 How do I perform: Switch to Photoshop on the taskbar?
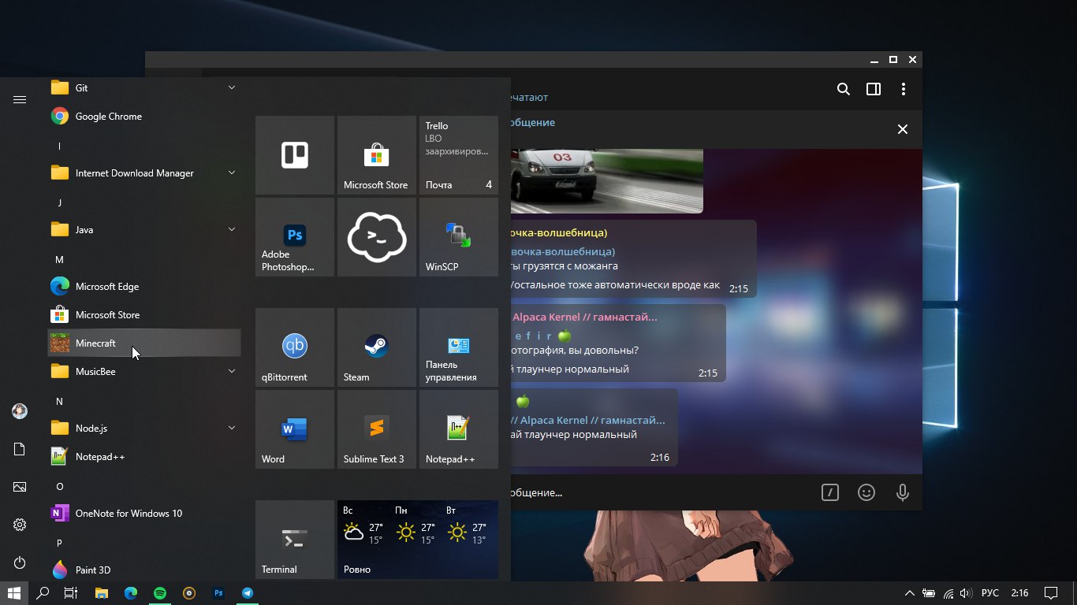point(218,592)
